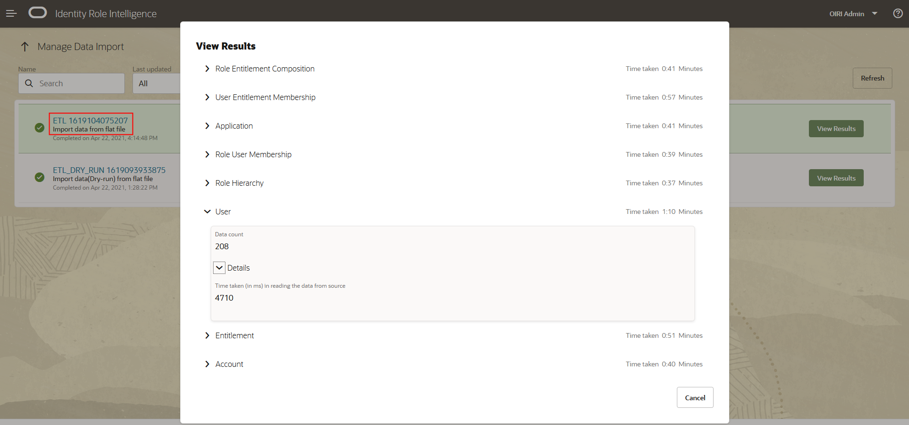Image resolution: width=909 pixels, height=425 pixels.
Task: Expand Role Entitlement Composition section
Action: [207, 69]
